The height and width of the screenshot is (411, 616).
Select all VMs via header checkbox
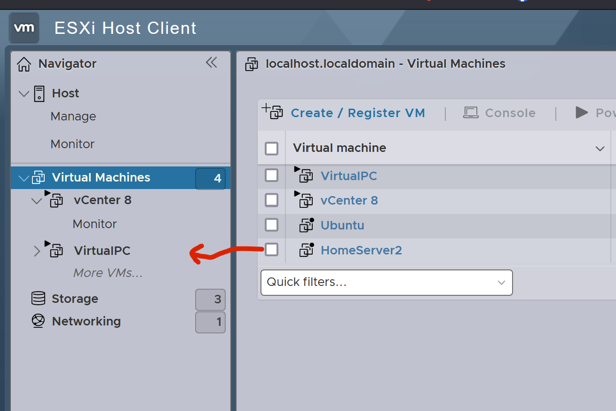coord(271,148)
